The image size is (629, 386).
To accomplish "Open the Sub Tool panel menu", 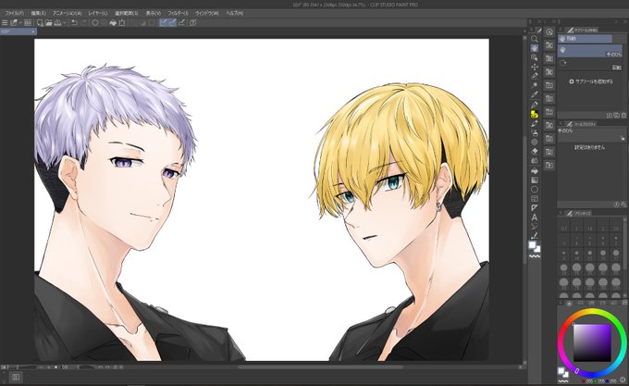I will coord(561,30).
